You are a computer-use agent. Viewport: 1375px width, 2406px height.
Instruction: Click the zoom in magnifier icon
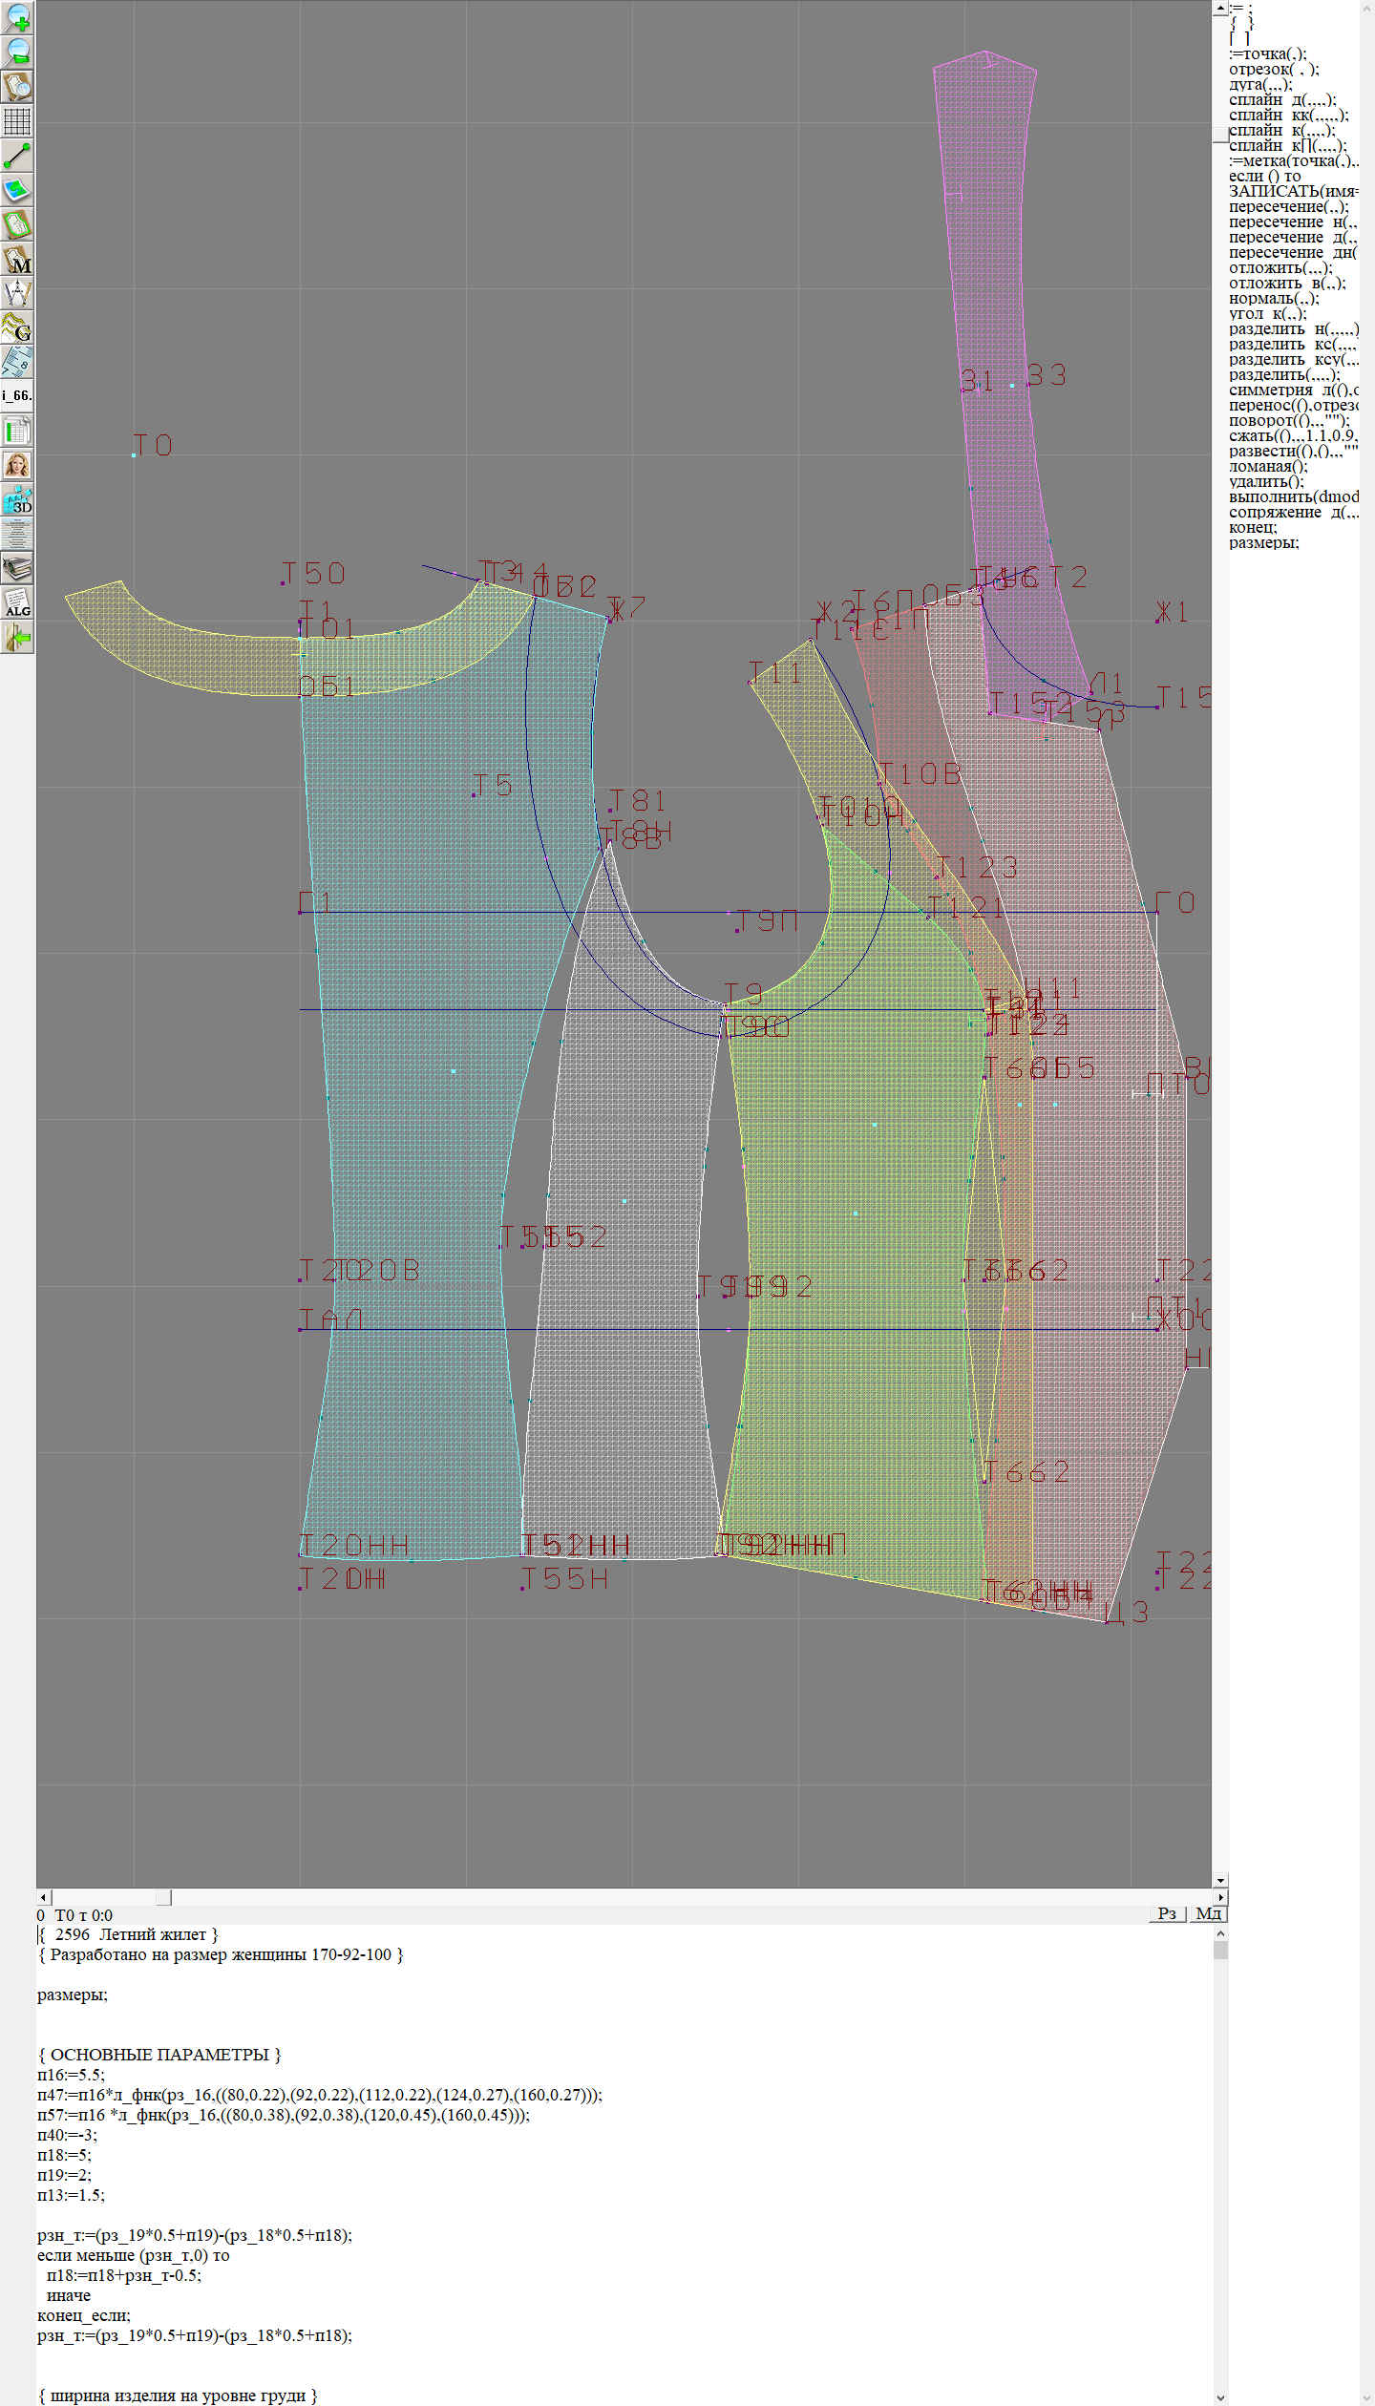click(x=17, y=17)
